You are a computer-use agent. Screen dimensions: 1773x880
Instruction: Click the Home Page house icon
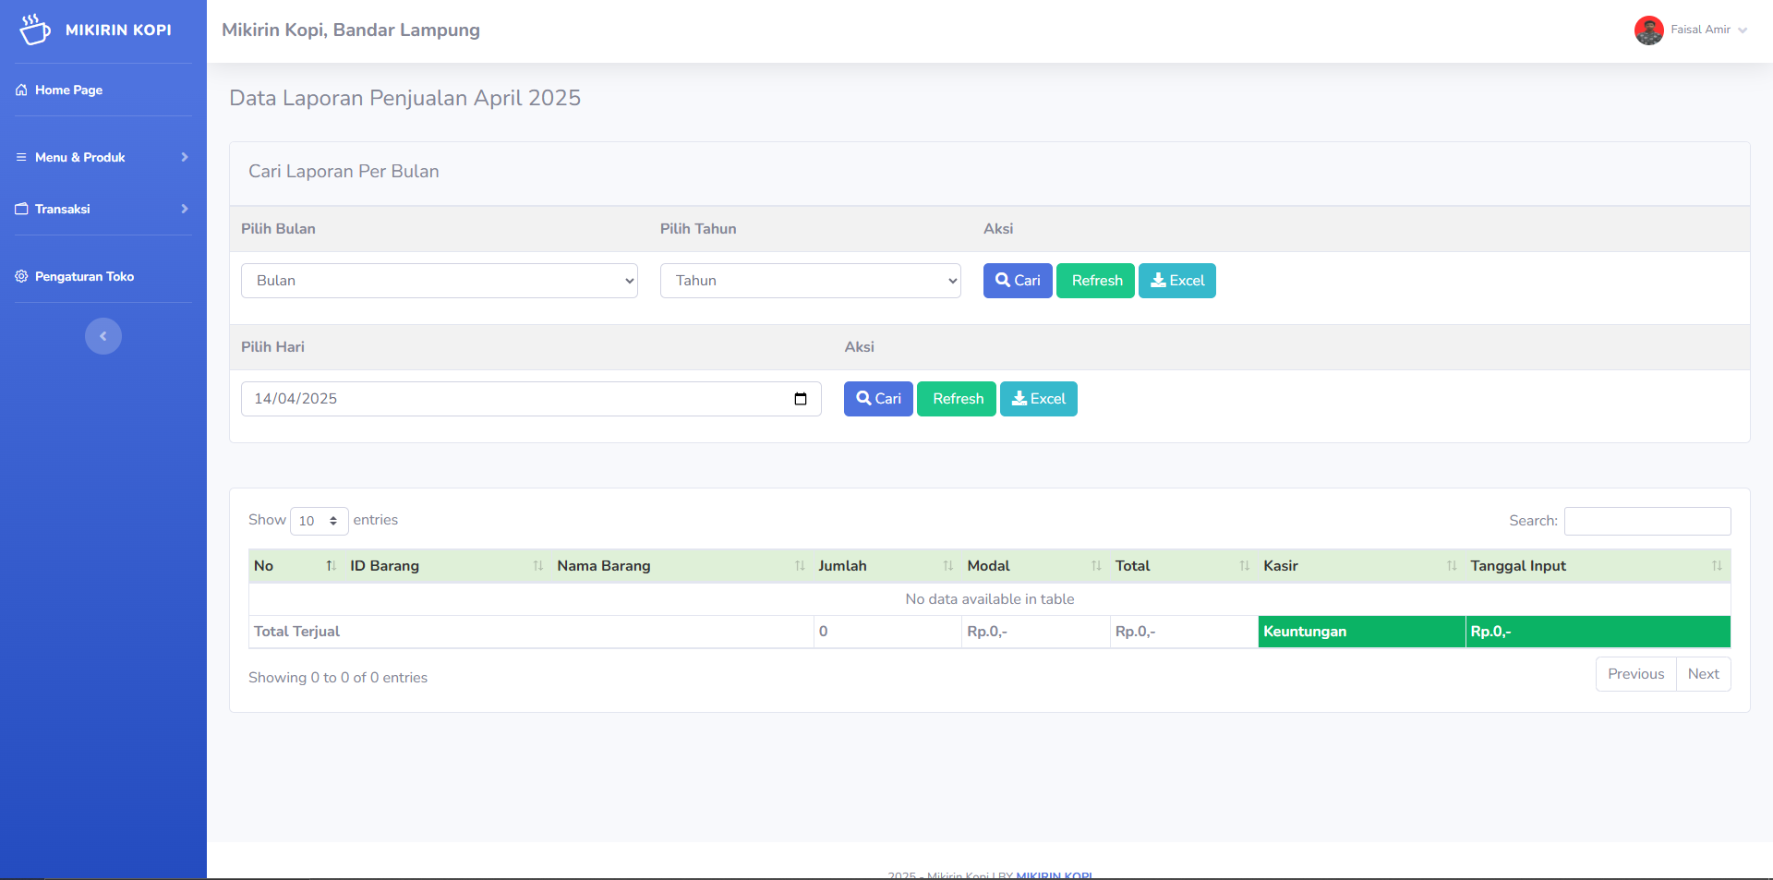pos(21,90)
